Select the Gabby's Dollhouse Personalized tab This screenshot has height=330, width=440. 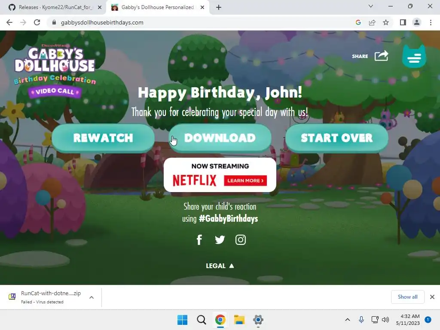157,7
